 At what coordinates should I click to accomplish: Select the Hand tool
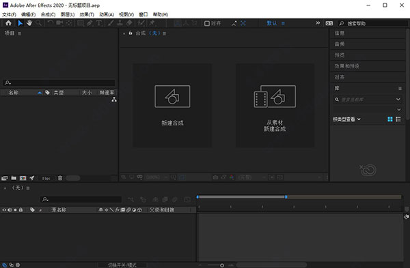coord(29,23)
